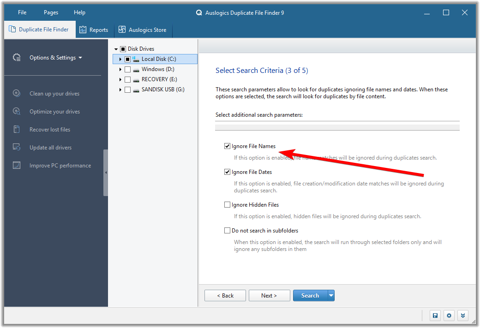Check the SANDISK USB (G:) checkbox
This screenshot has width=480, height=328.
(128, 89)
